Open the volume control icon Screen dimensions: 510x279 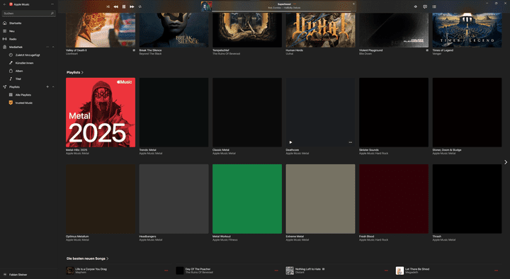(415, 6)
